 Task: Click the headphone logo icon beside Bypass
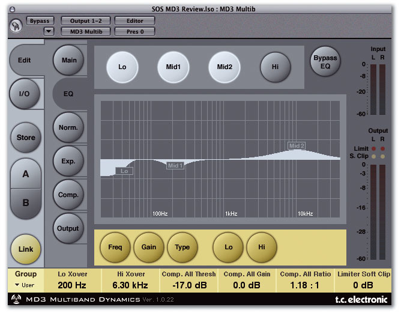[x=16, y=26]
